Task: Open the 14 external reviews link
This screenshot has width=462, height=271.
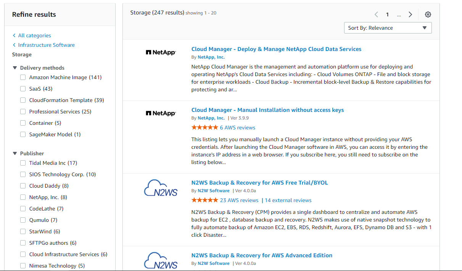Action: coord(288,200)
